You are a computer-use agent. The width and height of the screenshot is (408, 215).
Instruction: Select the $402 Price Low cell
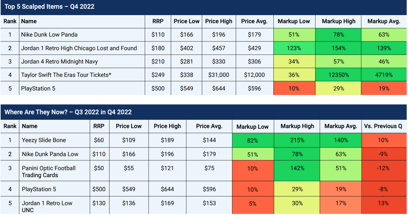pyautogui.click(x=186, y=48)
